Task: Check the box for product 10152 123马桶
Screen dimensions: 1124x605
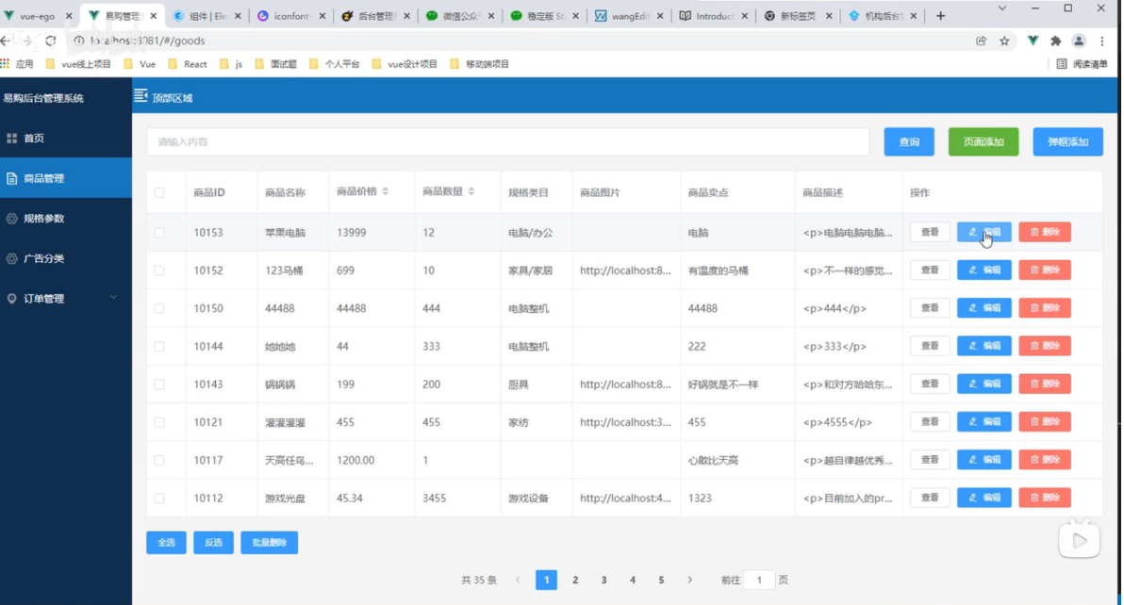Action: pos(159,270)
